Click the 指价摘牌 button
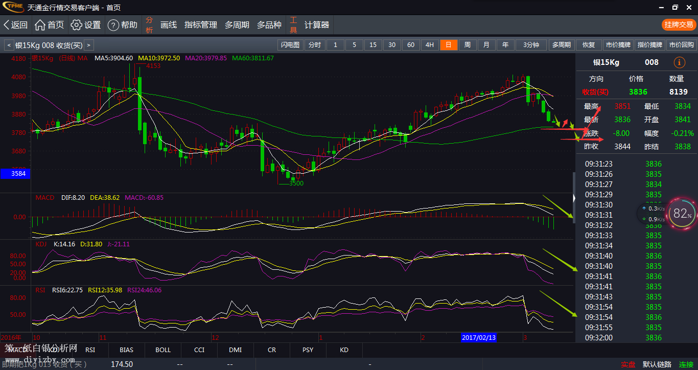Viewport: 698px width, 370px height. pyautogui.click(x=650, y=45)
